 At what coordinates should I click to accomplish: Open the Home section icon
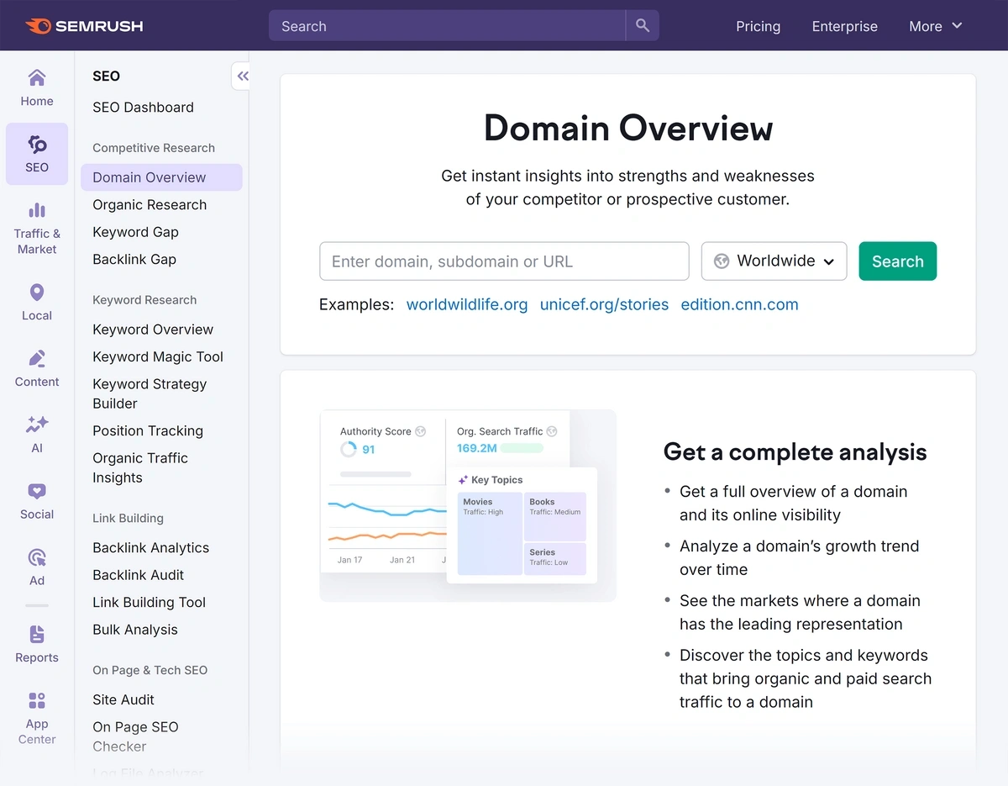pyautogui.click(x=37, y=78)
